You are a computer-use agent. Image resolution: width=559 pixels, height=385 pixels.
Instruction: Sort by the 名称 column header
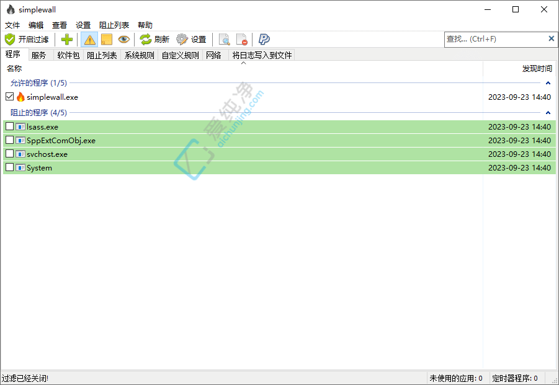[x=242, y=68]
